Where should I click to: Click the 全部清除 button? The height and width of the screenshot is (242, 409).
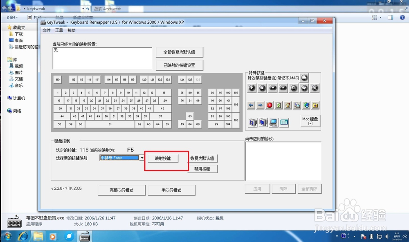tap(309, 189)
